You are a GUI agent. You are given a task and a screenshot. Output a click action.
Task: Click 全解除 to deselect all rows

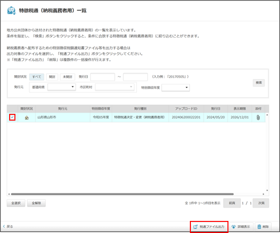[37, 203]
